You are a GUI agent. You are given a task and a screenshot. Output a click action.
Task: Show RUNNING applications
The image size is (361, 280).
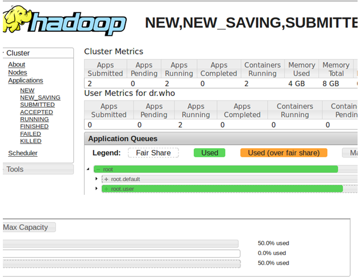click(x=34, y=119)
